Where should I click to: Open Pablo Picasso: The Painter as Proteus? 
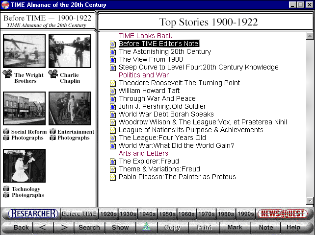177,177
